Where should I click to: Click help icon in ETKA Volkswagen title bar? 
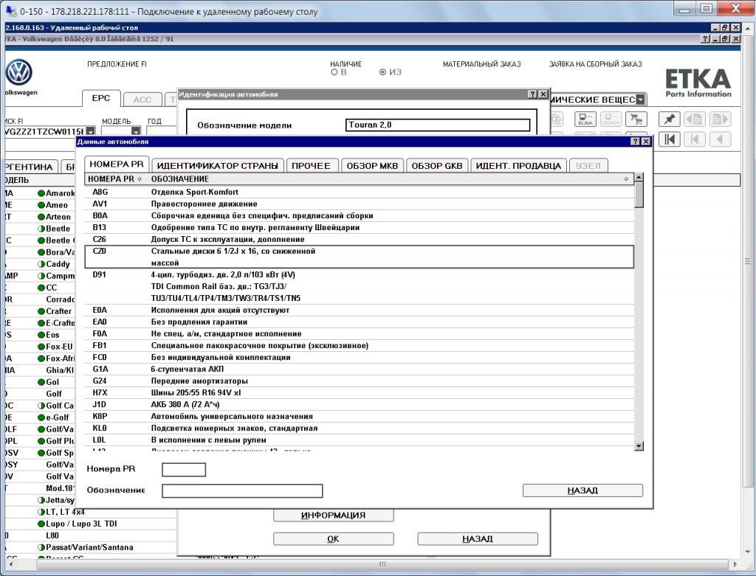705,39
